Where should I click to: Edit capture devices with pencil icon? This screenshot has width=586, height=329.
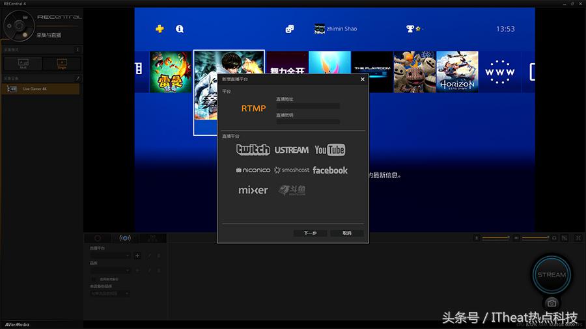point(77,78)
